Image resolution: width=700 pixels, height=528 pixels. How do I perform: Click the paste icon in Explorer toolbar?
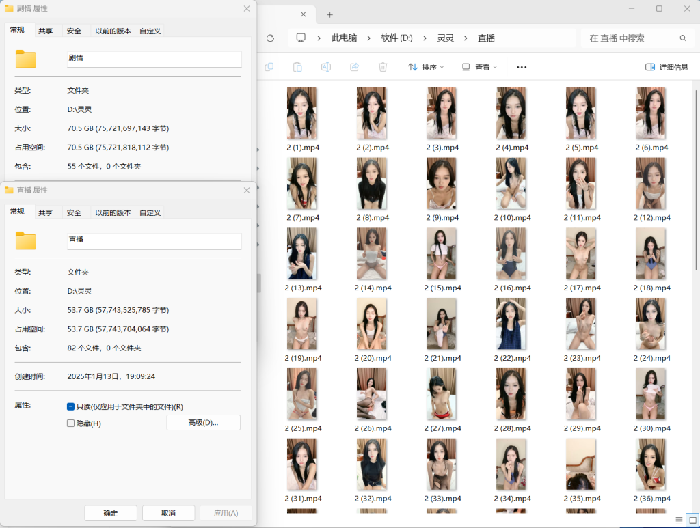click(x=297, y=67)
